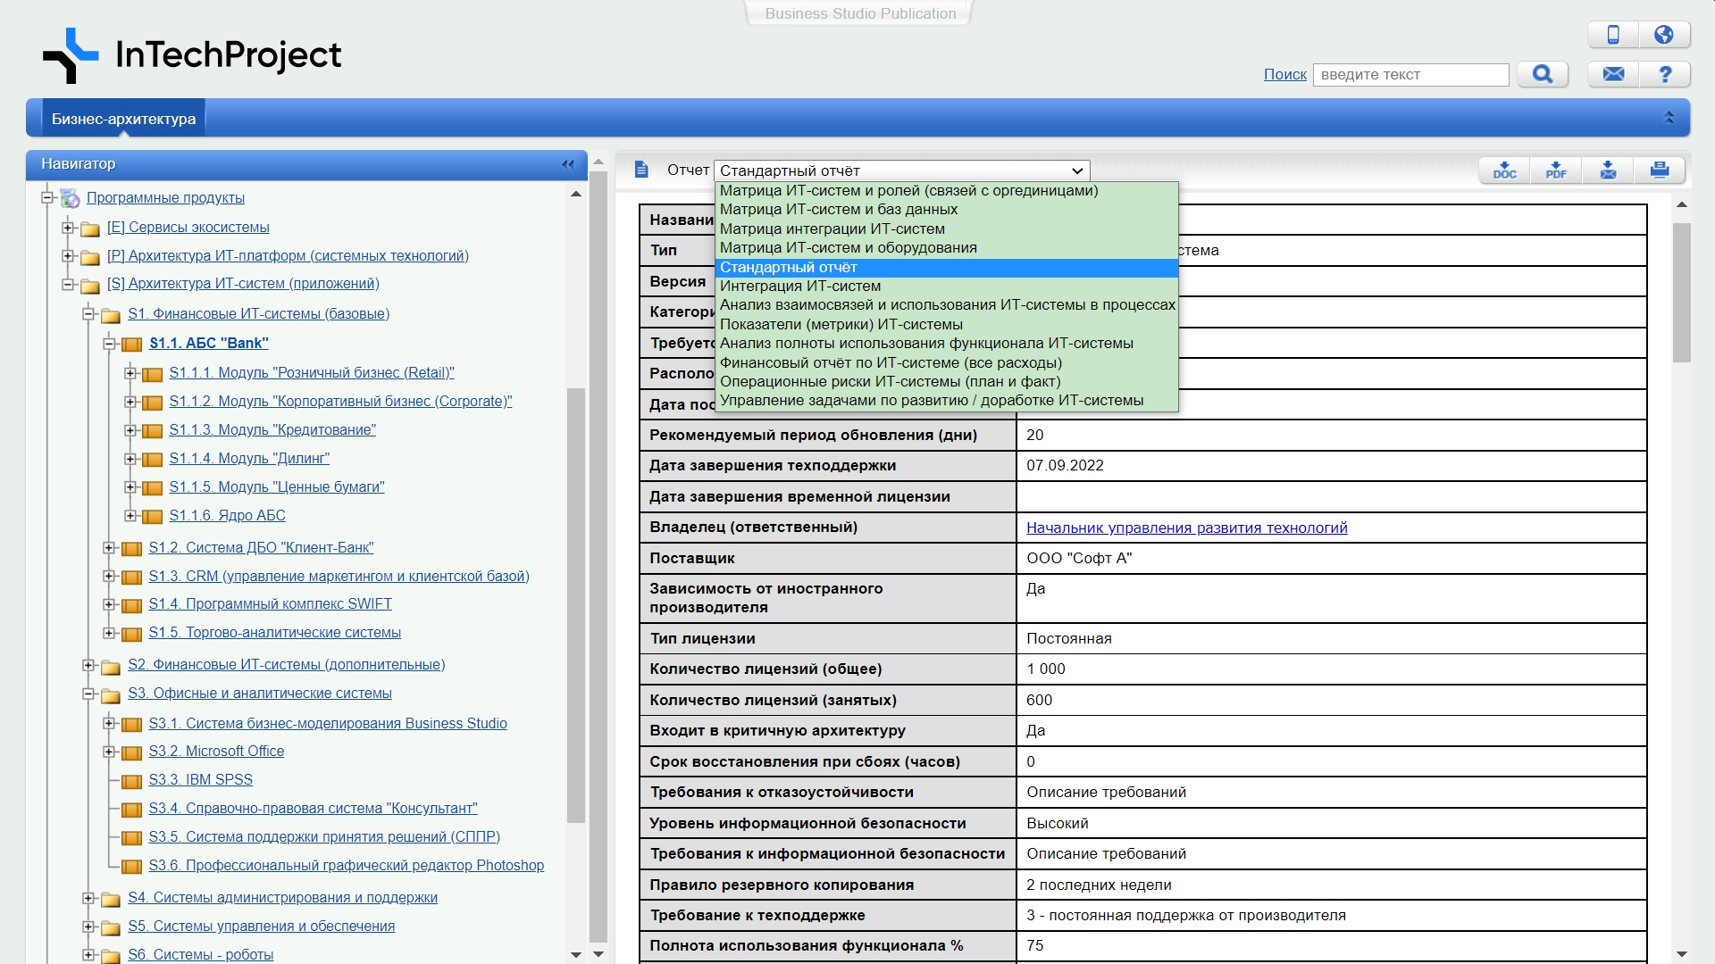Open the Бизнес-архитектура tab
Screen dimensions: 1715x964
123,119
